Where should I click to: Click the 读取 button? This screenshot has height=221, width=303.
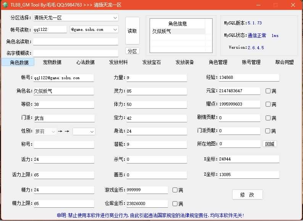click(x=132, y=31)
